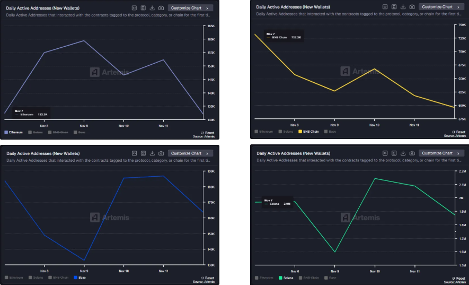Click embed code icon on Base chart
This screenshot has width=469, height=285.
pyautogui.click(x=134, y=153)
